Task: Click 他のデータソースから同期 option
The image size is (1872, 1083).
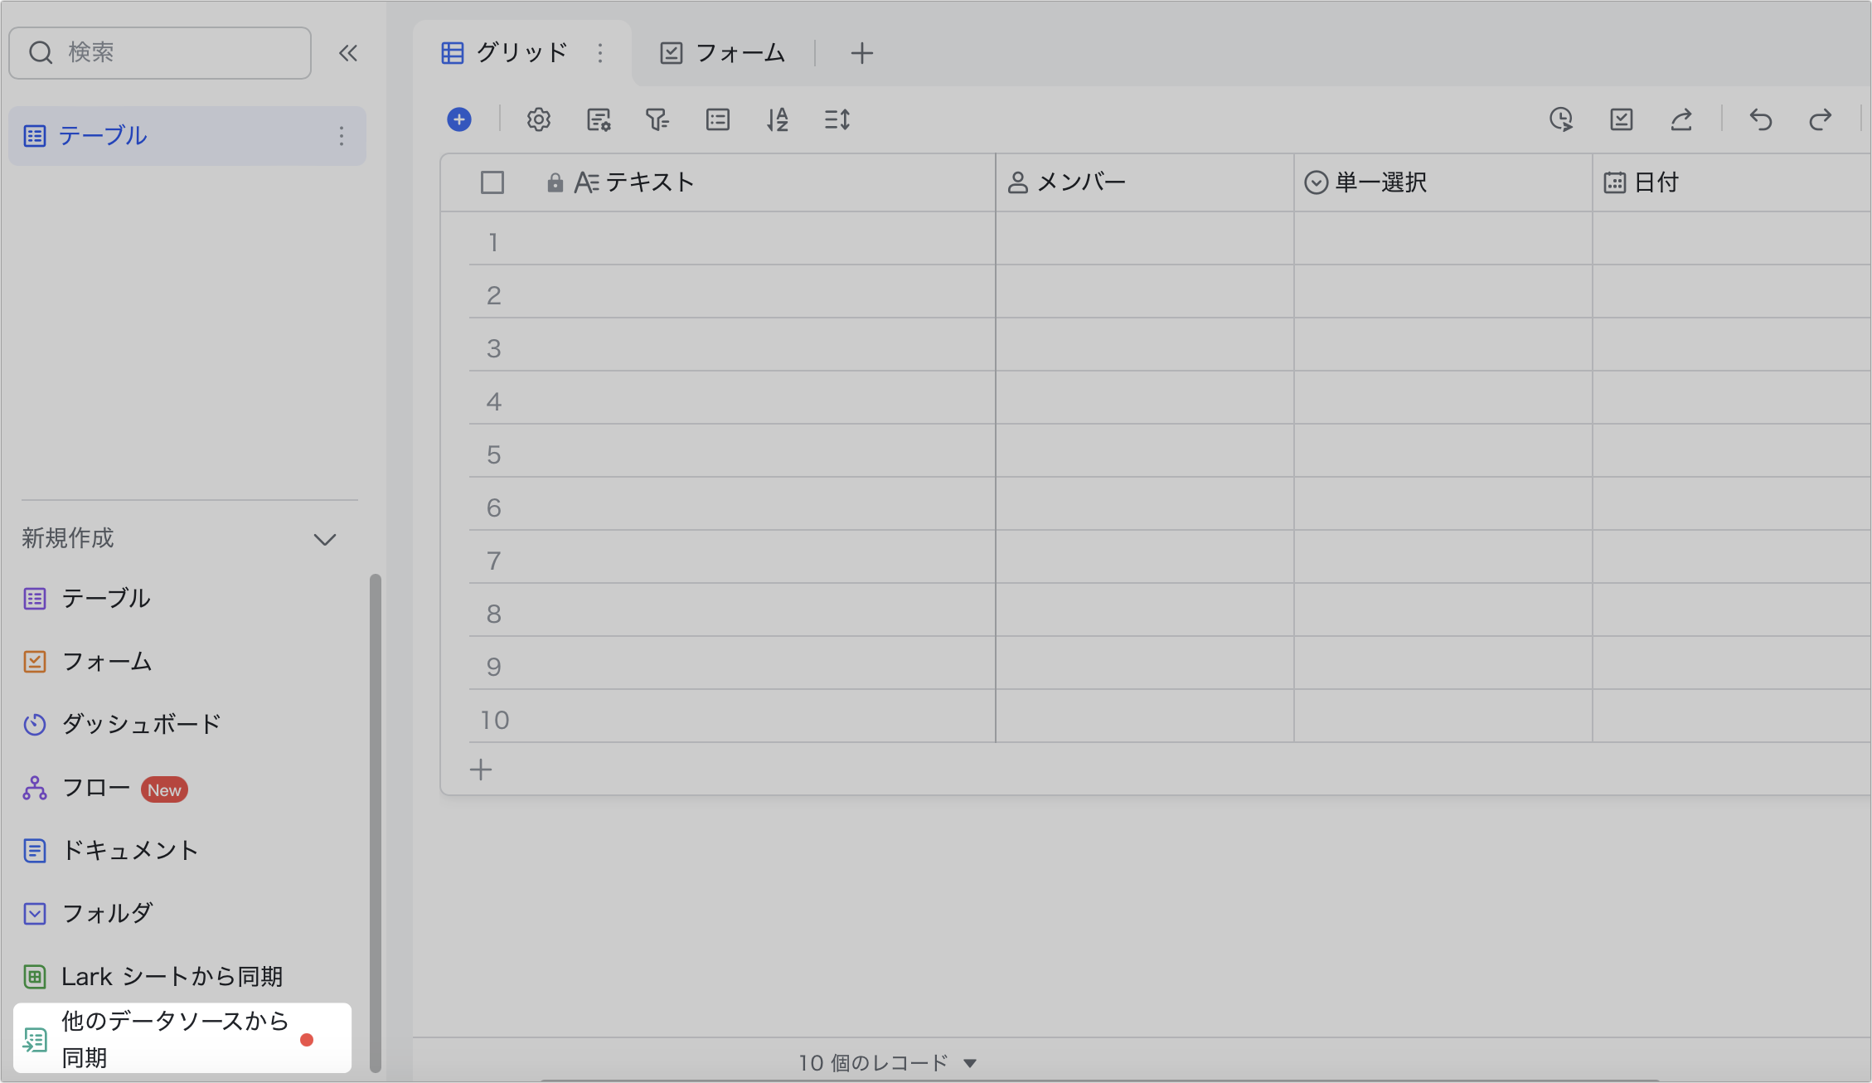Action: click(174, 1038)
